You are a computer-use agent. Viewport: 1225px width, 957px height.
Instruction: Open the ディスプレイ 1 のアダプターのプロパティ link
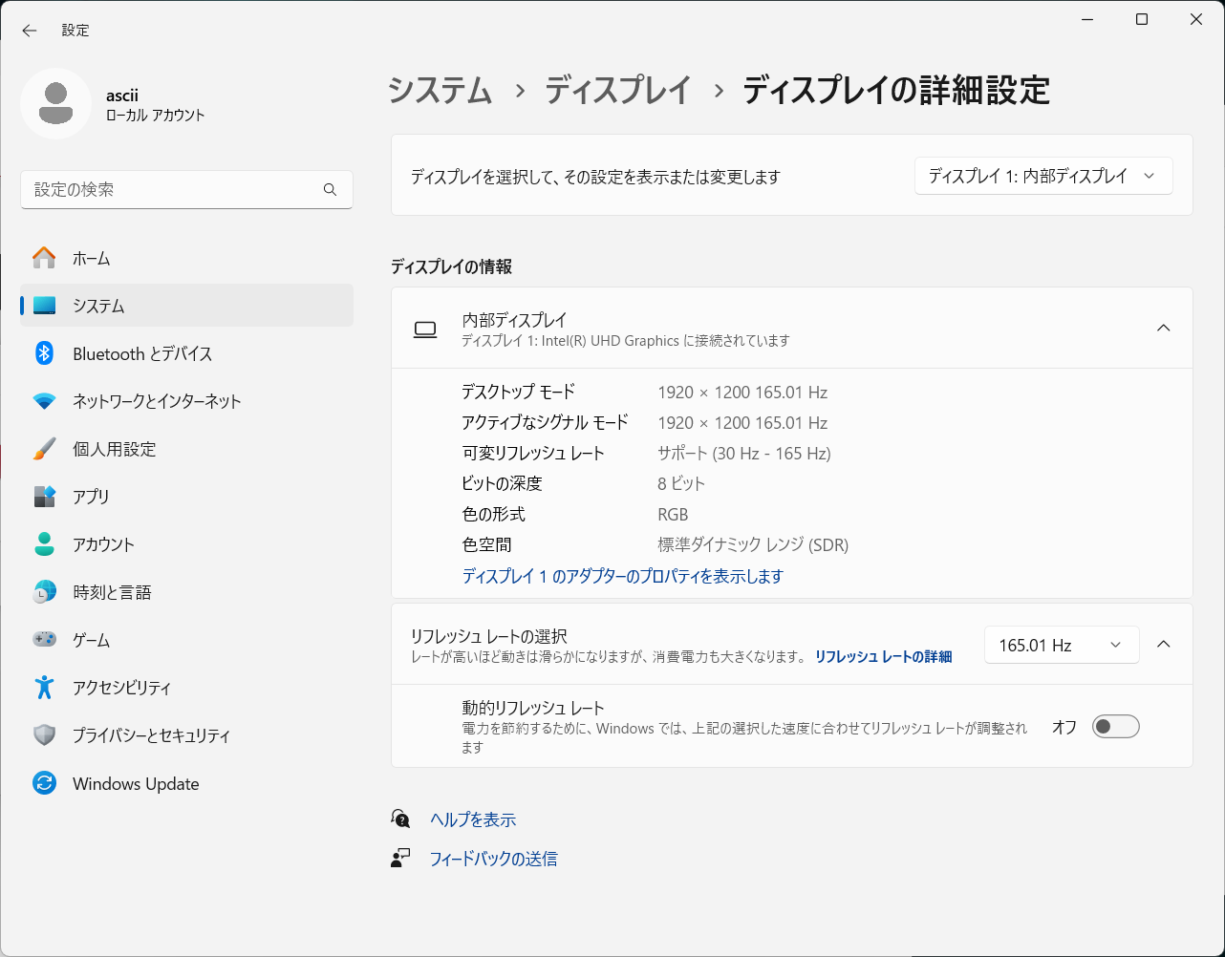(622, 576)
